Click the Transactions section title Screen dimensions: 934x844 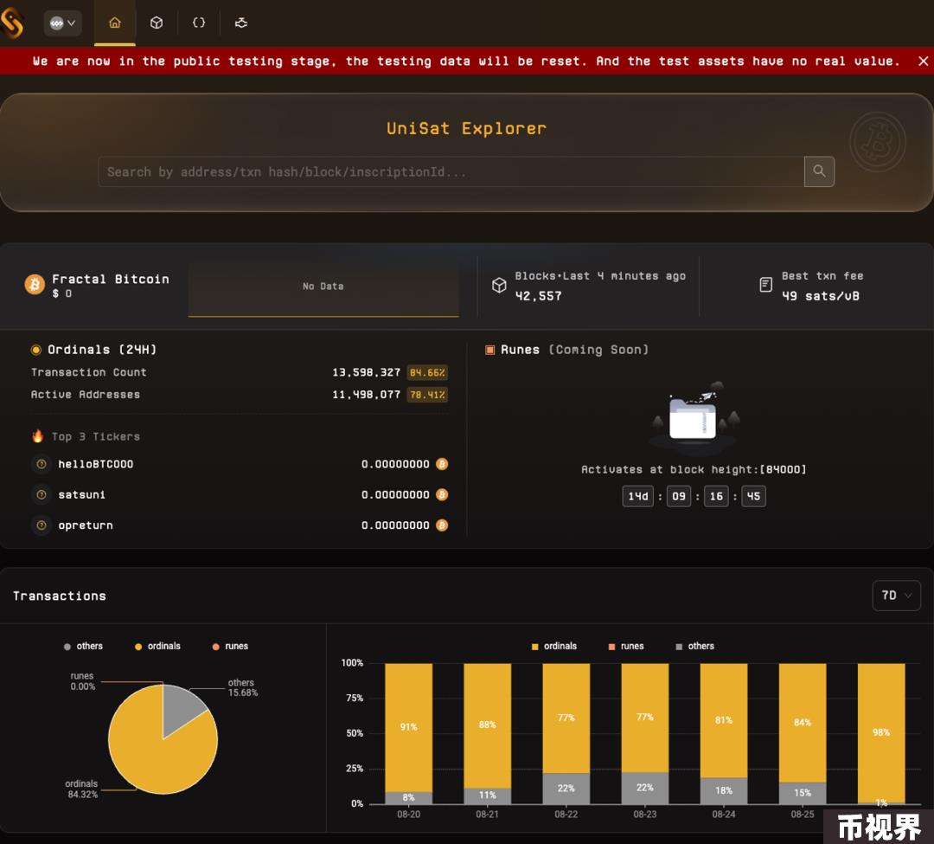pos(60,596)
